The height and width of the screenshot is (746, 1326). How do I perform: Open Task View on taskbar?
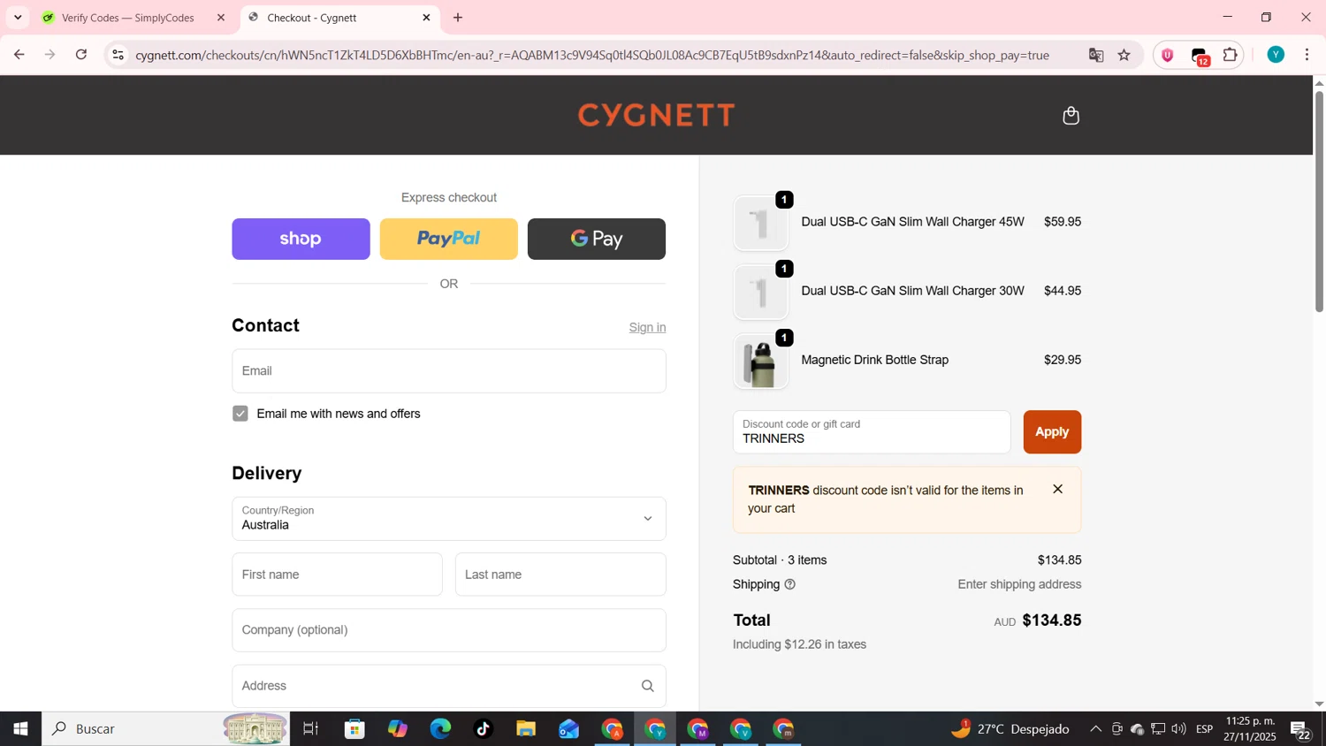pyautogui.click(x=310, y=729)
